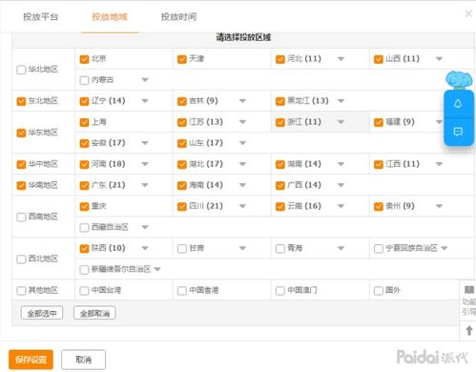Expand the 湖北 (17) dropdown arrow

tap(242, 164)
